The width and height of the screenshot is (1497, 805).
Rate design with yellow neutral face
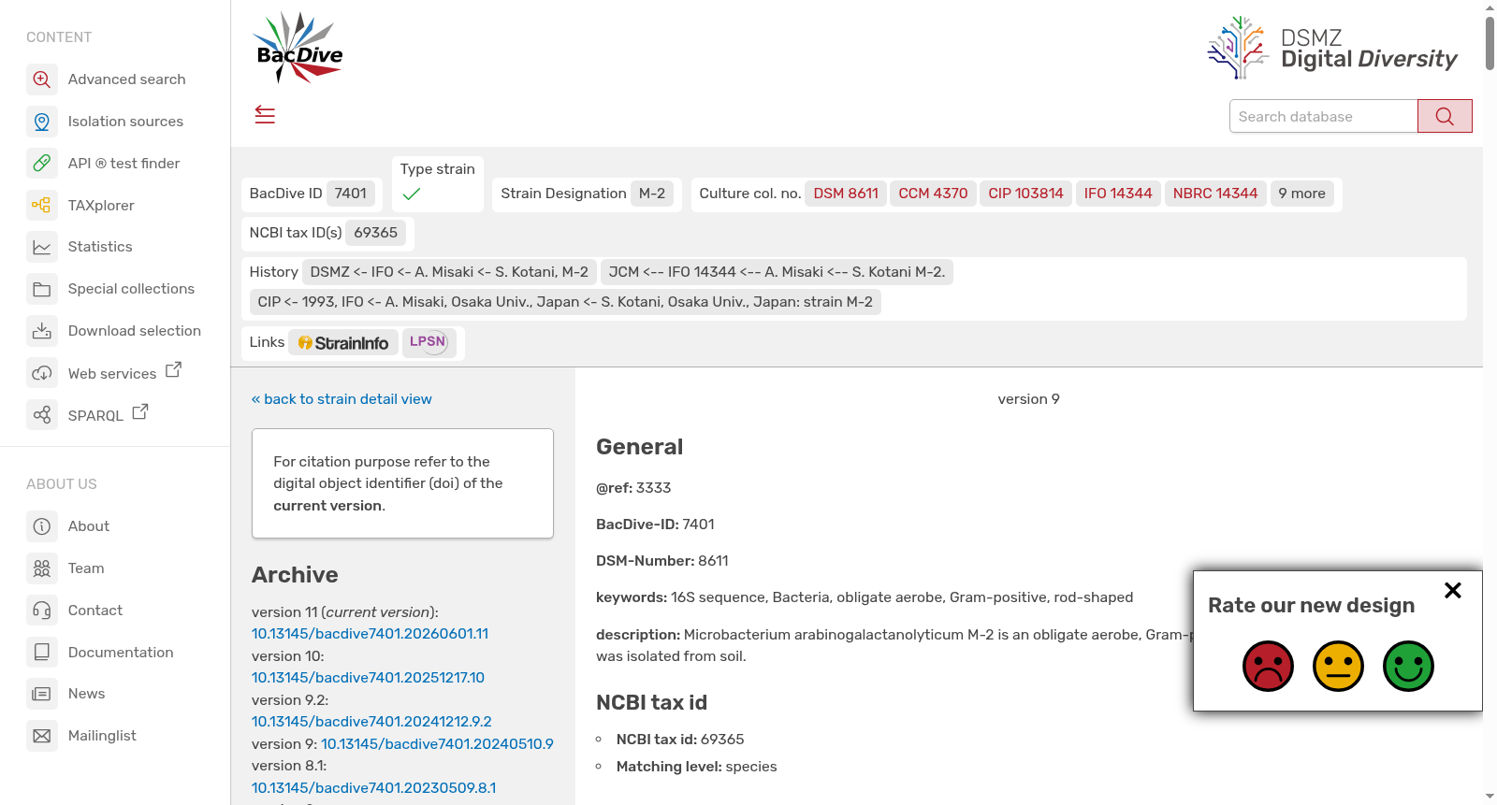[x=1338, y=667]
